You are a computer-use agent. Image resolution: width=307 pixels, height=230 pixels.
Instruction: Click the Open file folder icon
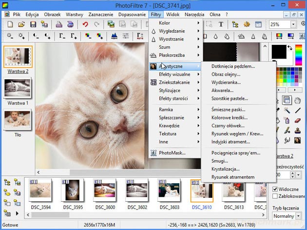coord(21,24)
